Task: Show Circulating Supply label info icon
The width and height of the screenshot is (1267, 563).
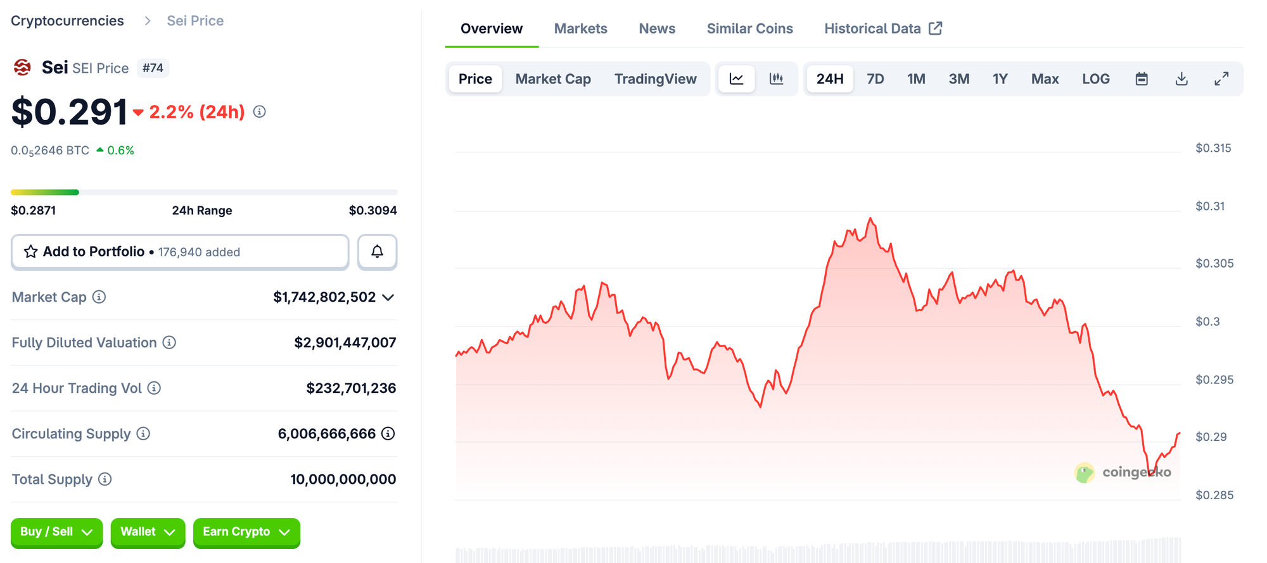Action: pos(144,433)
